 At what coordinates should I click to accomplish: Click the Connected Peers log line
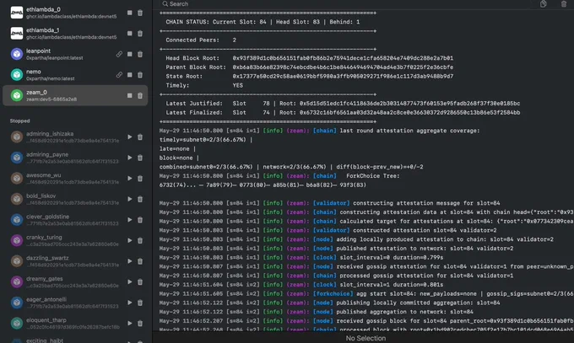pyautogui.click(x=201, y=40)
